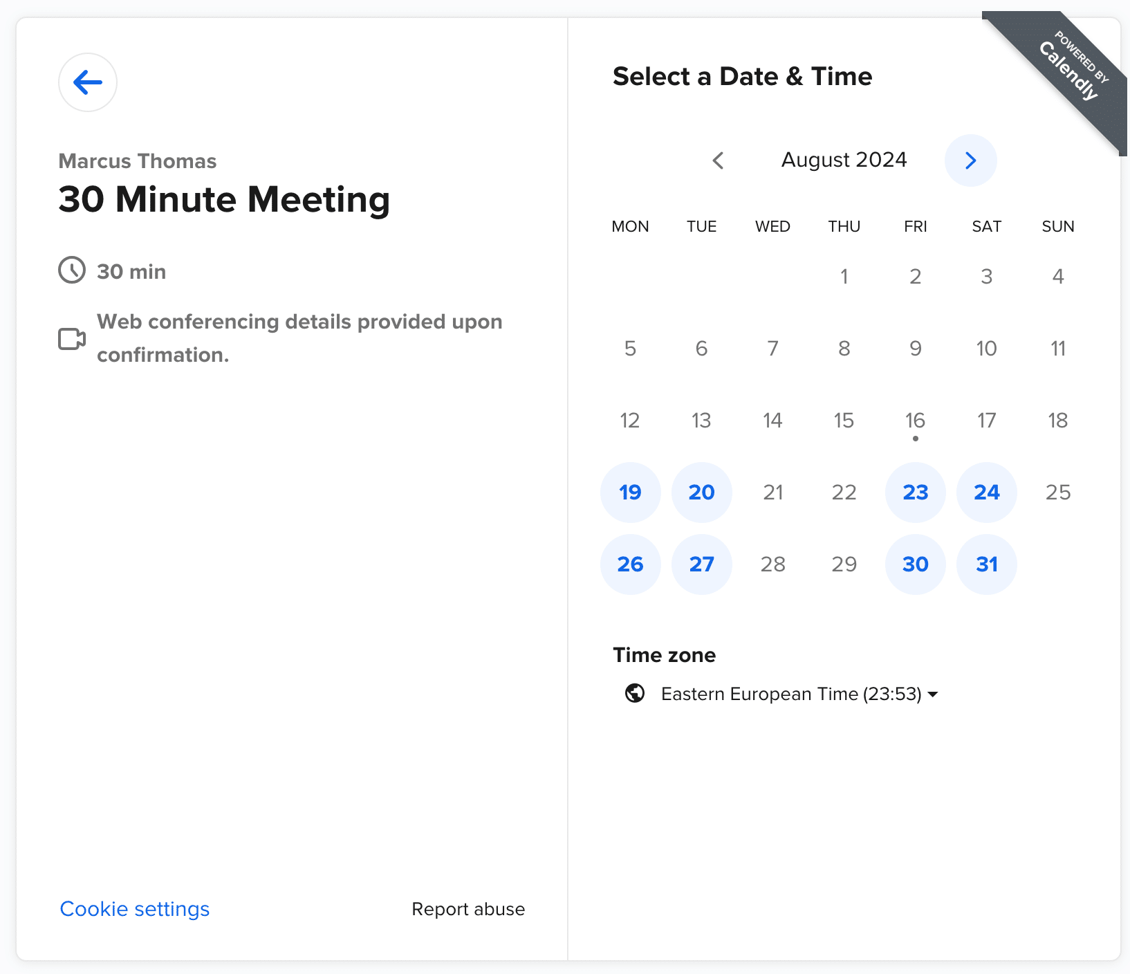Click the globe icon beside time zone
The width and height of the screenshot is (1130, 974).
pyautogui.click(x=634, y=693)
